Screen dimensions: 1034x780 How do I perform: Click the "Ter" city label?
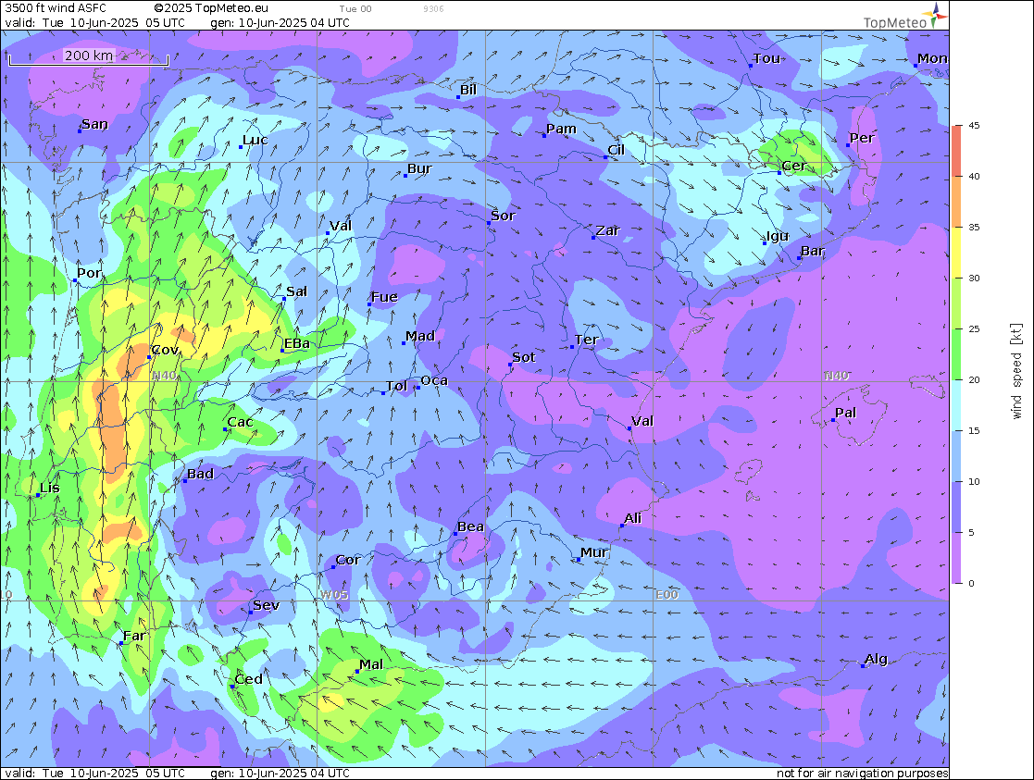pos(586,340)
